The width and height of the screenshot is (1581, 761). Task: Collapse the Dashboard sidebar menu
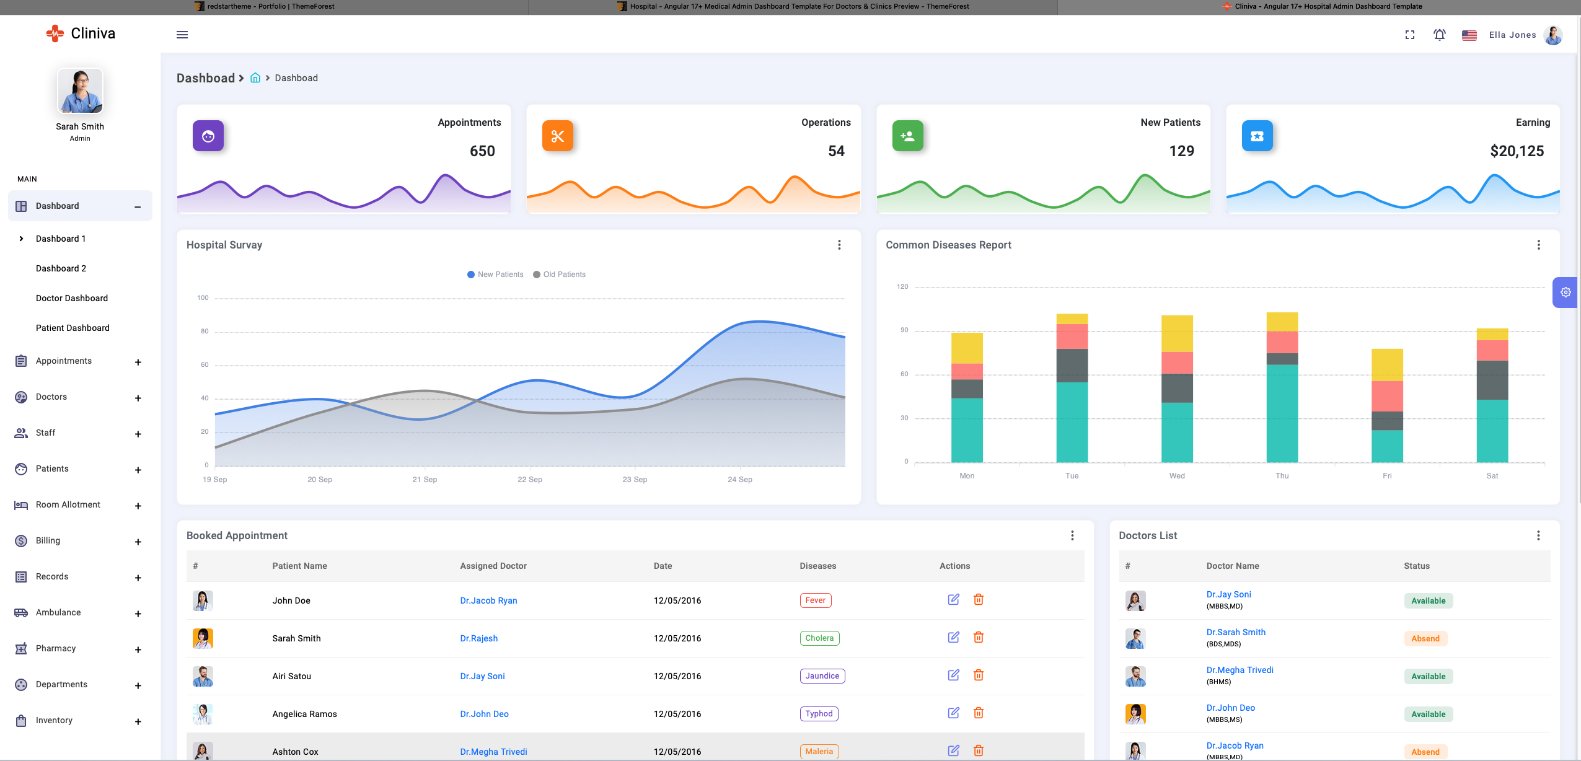coord(80,206)
